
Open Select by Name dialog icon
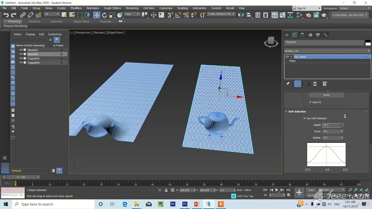pyautogui.click(x=72, y=15)
